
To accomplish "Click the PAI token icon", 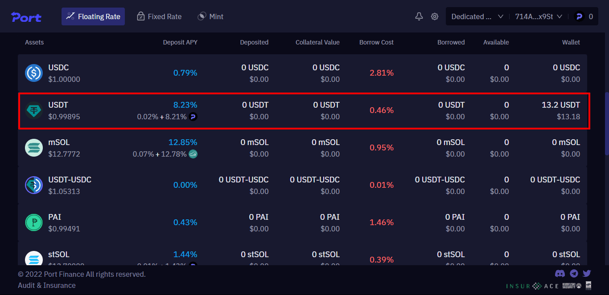I will click(x=33, y=222).
